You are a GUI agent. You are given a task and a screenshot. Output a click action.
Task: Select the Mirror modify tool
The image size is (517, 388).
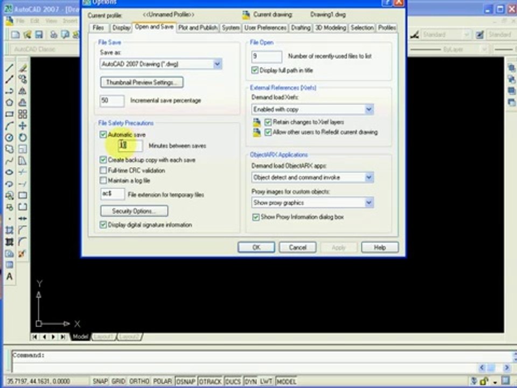[23, 91]
